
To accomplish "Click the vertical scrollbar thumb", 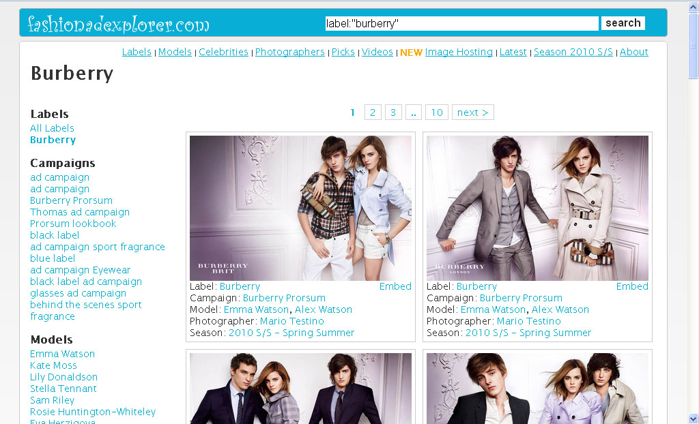I will (x=694, y=46).
